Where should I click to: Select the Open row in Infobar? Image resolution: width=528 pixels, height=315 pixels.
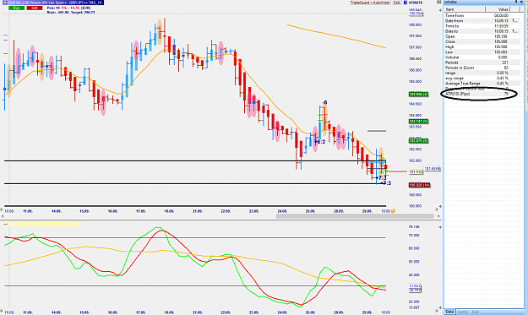(482, 36)
